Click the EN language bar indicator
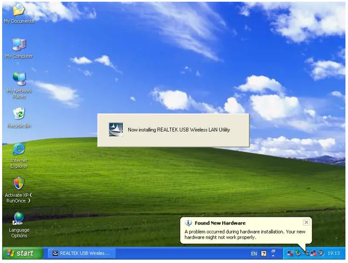Screen dimensions: 348x263 coord(254,254)
